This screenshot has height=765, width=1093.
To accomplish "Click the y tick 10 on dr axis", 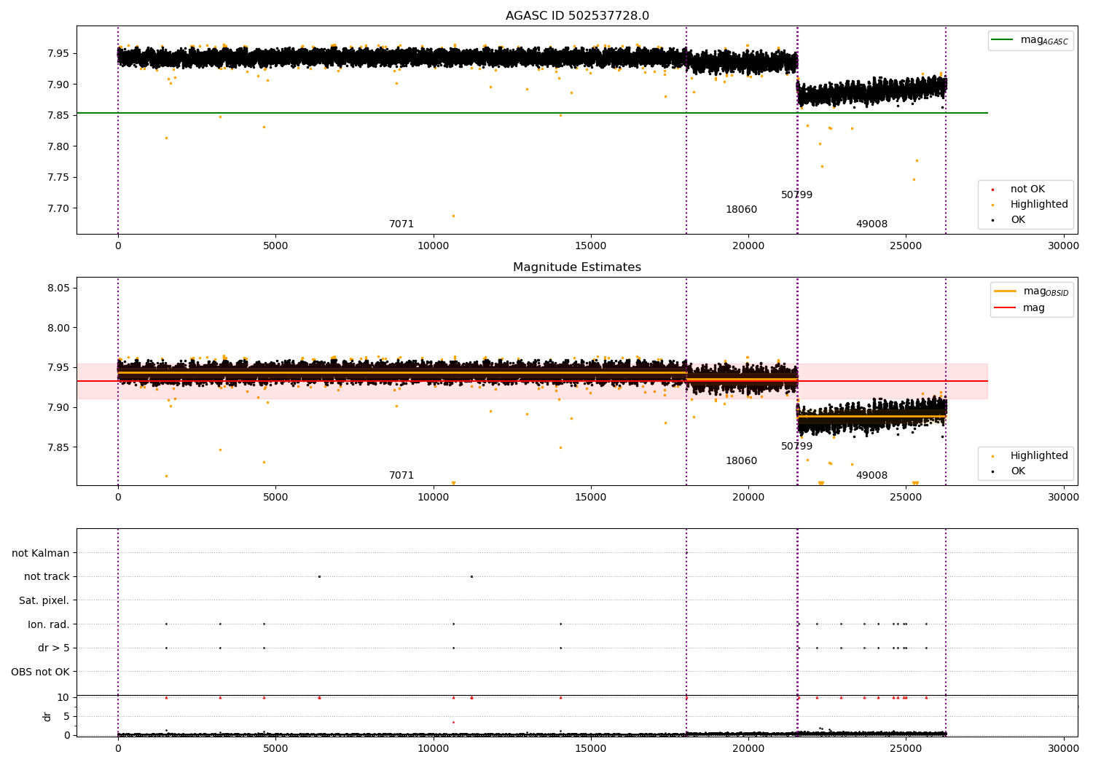I will (63, 698).
